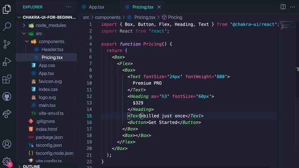The height and width of the screenshot is (168, 299).
Task: Open the Source Control view
Action: [7, 44]
